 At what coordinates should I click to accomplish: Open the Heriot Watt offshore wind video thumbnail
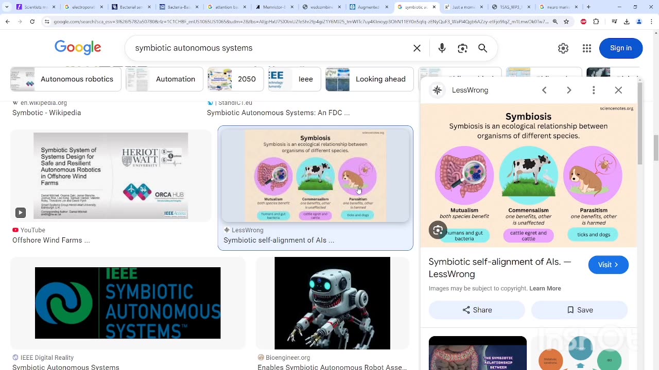point(111,176)
